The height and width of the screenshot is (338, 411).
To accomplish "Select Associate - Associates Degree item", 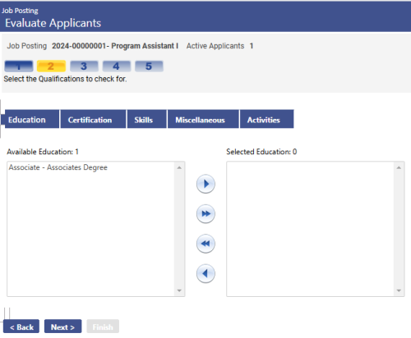I will click(x=58, y=167).
